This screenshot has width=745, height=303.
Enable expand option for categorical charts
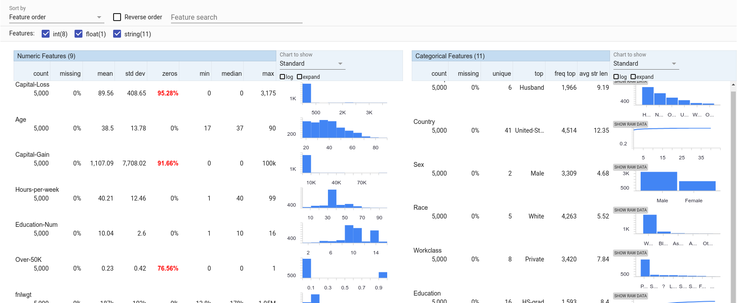[x=633, y=77]
